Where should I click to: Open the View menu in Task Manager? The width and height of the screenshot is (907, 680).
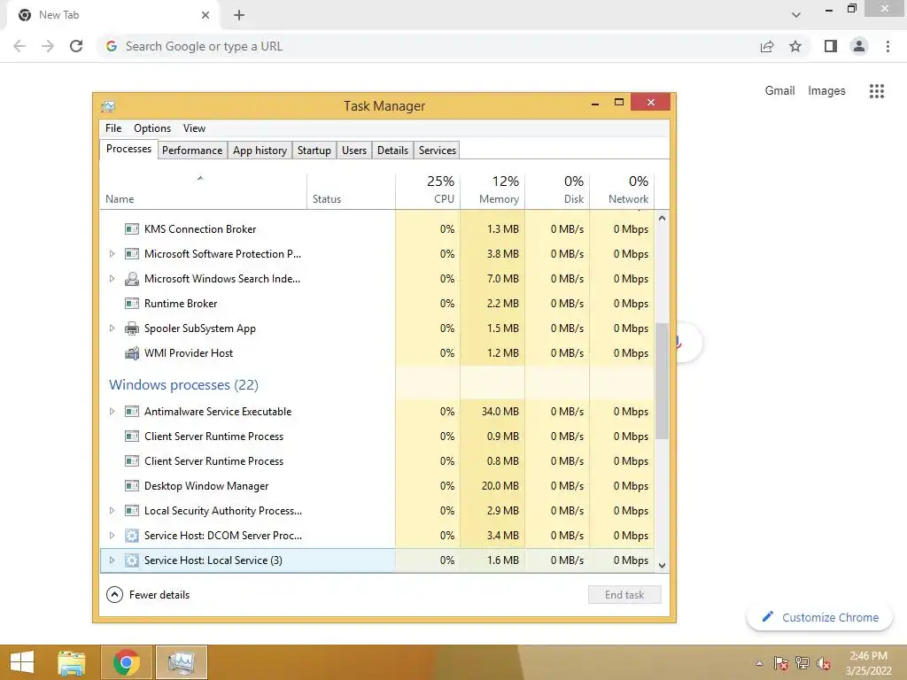pyautogui.click(x=194, y=128)
